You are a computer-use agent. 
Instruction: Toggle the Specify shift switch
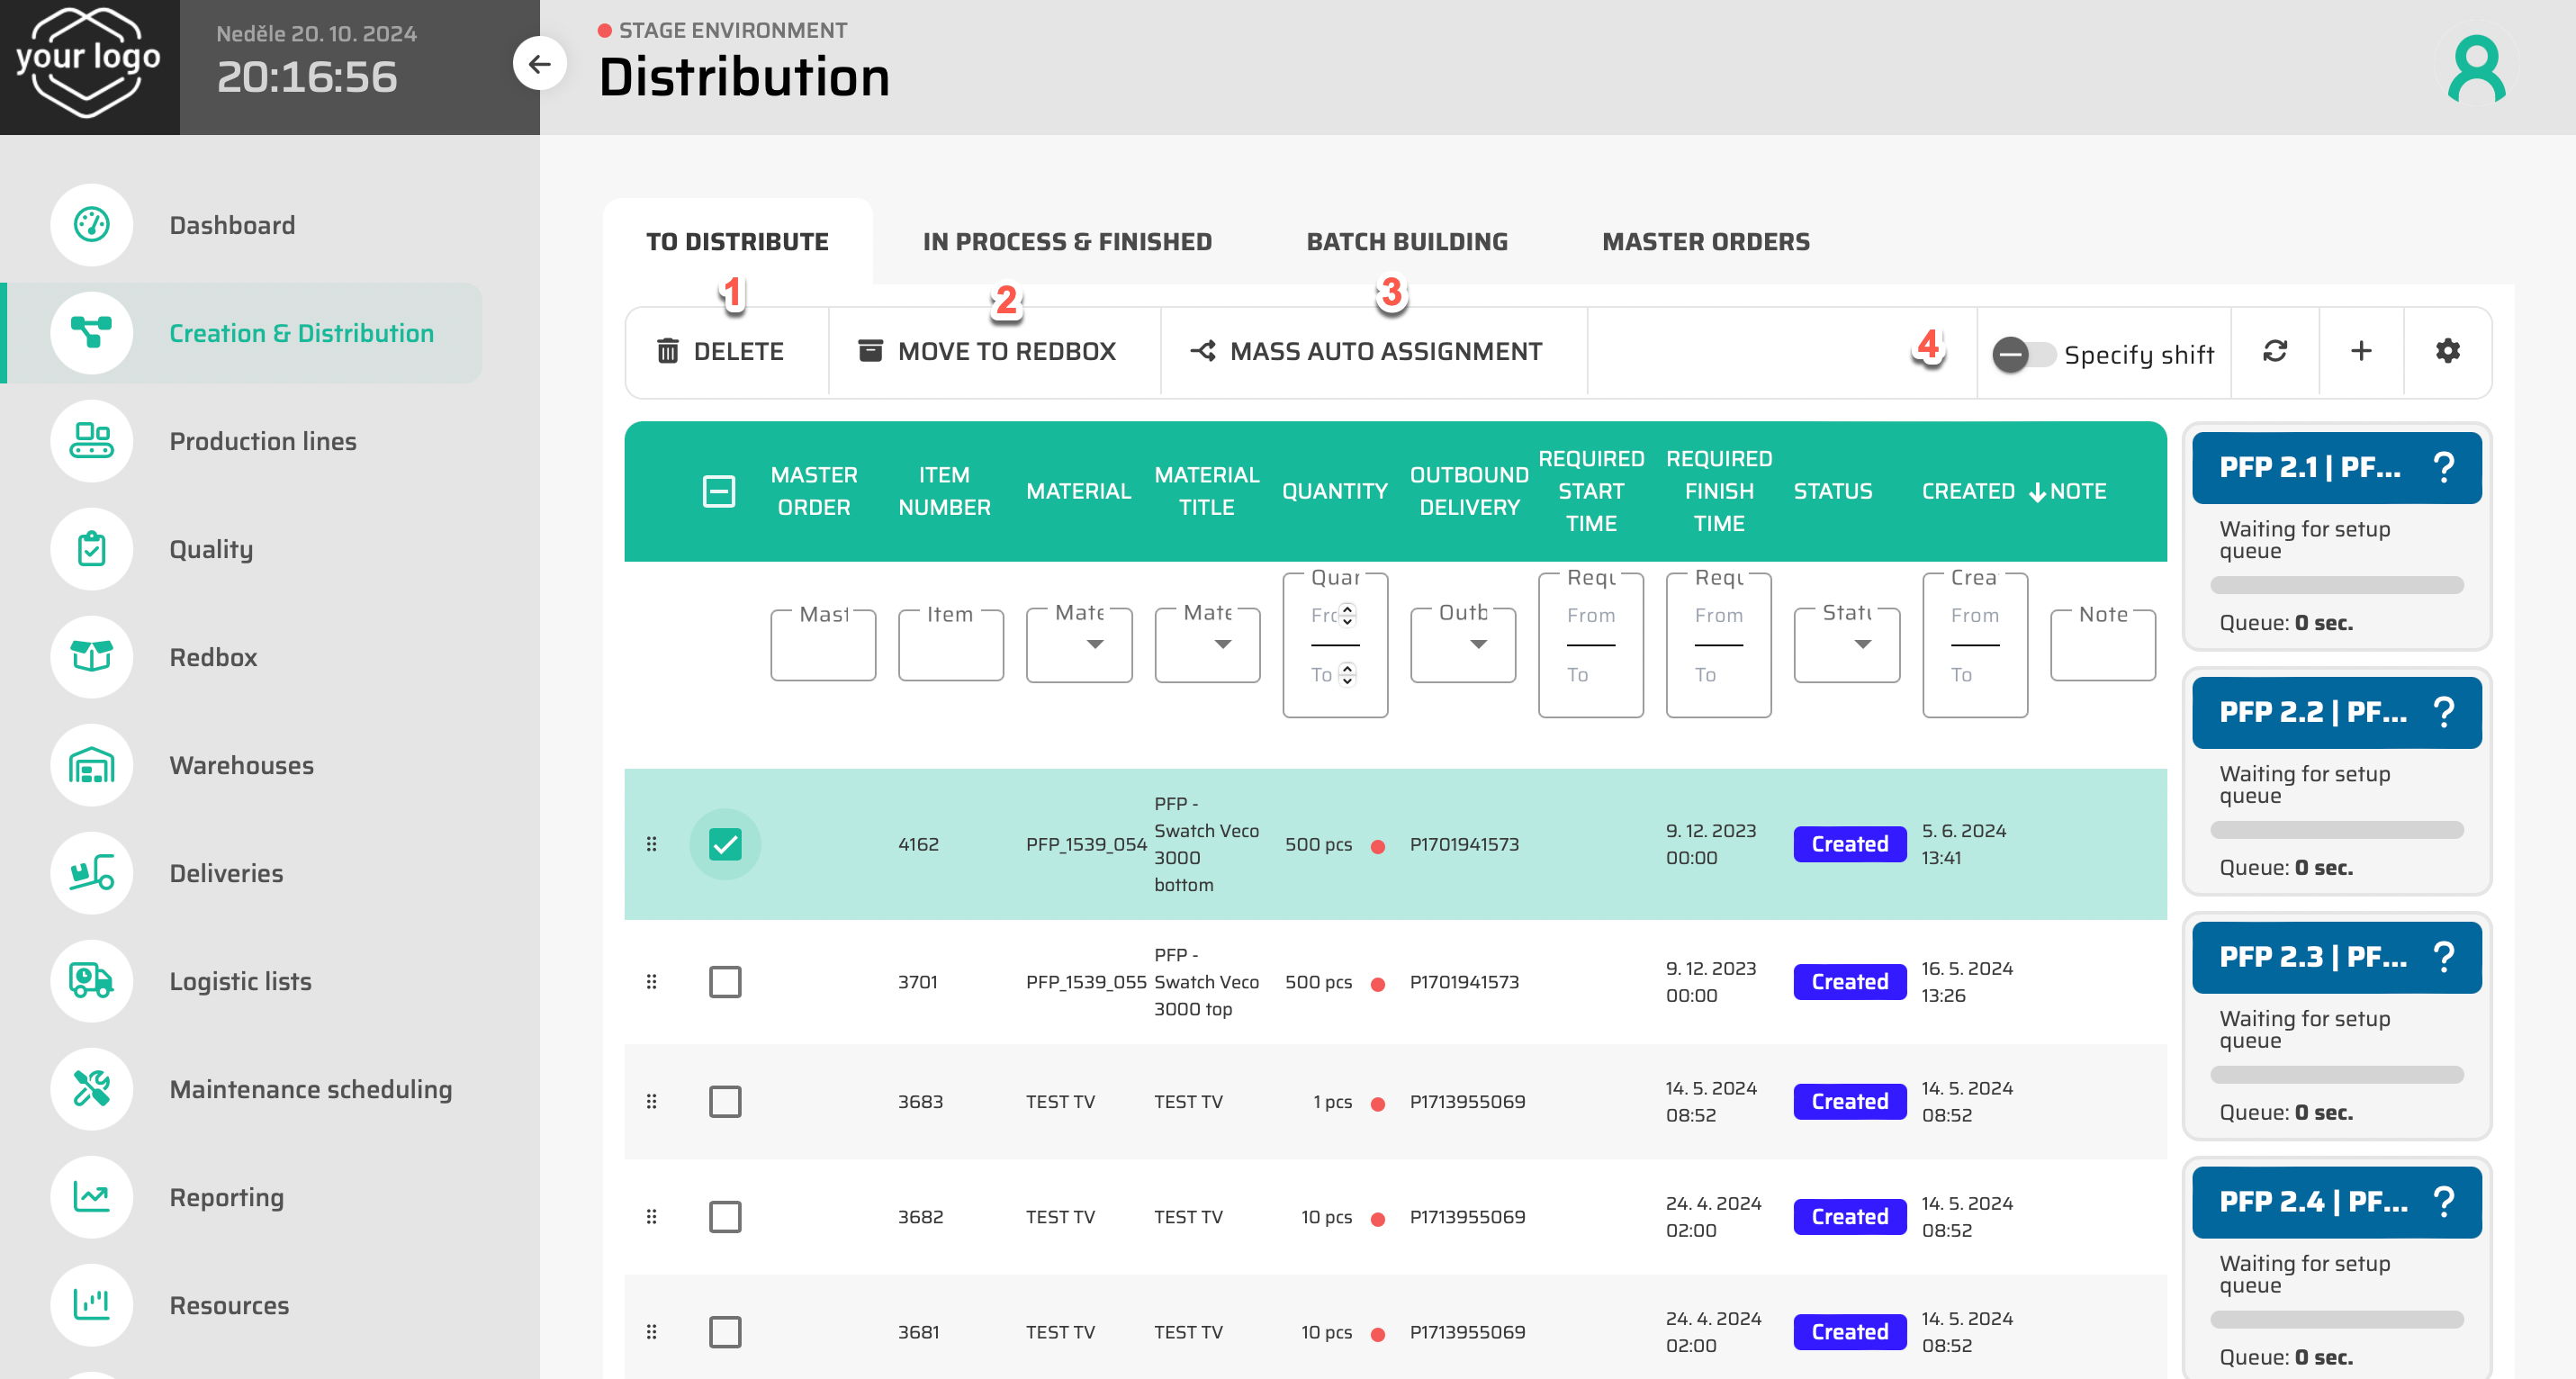(x=2022, y=354)
